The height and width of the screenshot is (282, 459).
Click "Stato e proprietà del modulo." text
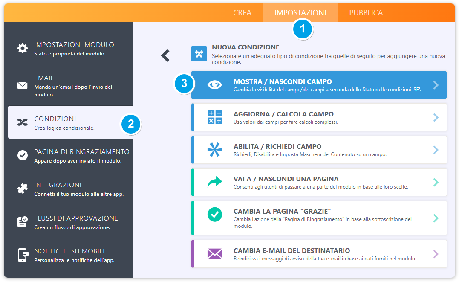(70, 54)
